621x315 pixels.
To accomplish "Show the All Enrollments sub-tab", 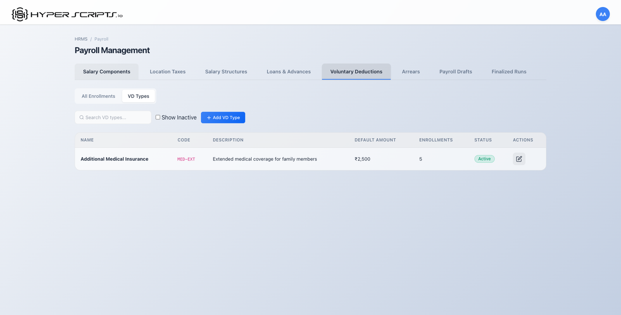I will [x=98, y=96].
